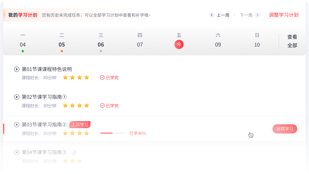Viewport: 309px width, 174px height.
Task: Play lesson 第01节课课程特色说明
Action: pos(17,69)
